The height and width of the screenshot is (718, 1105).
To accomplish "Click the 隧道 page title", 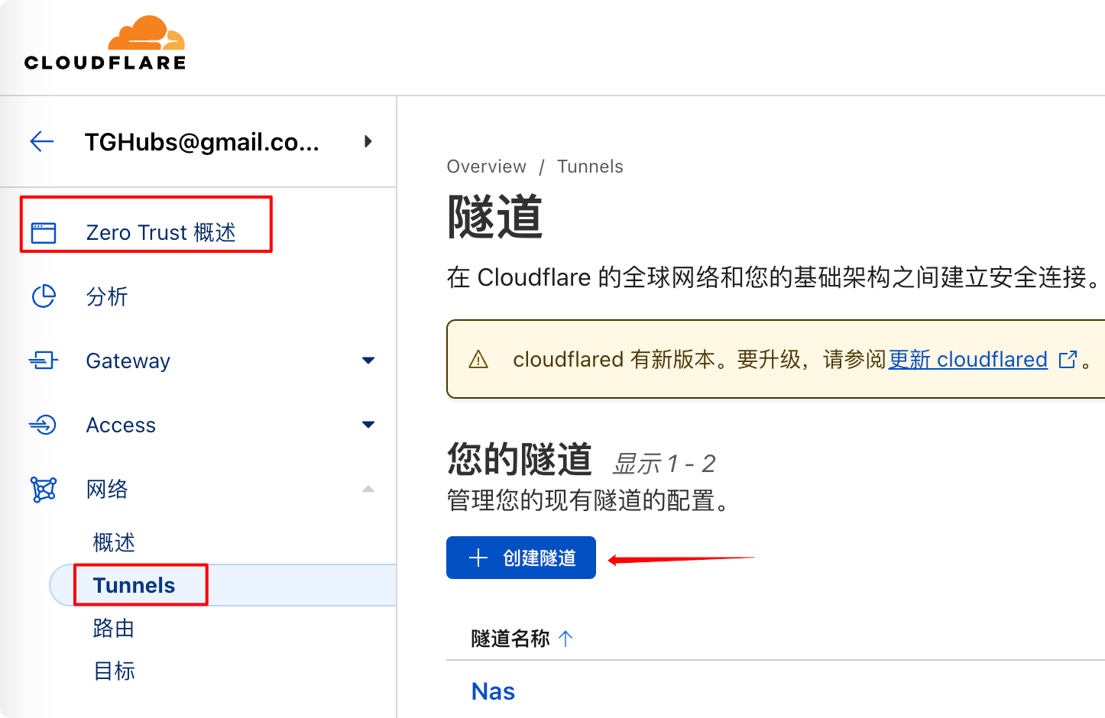I will point(495,217).
